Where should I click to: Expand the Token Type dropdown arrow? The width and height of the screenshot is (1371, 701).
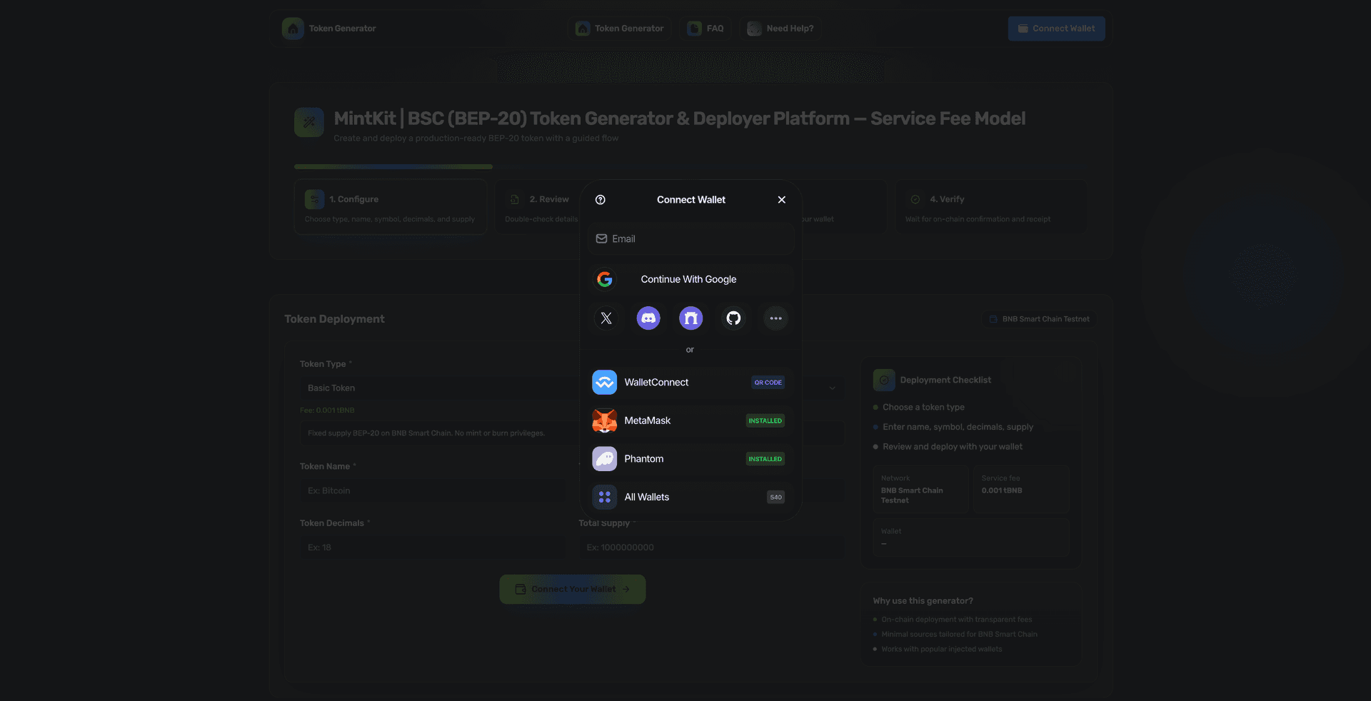coord(832,388)
